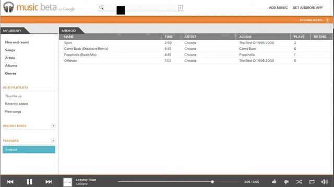Open the volume speaker control
This screenshot has width=334, height=187.
click(325, 182)
